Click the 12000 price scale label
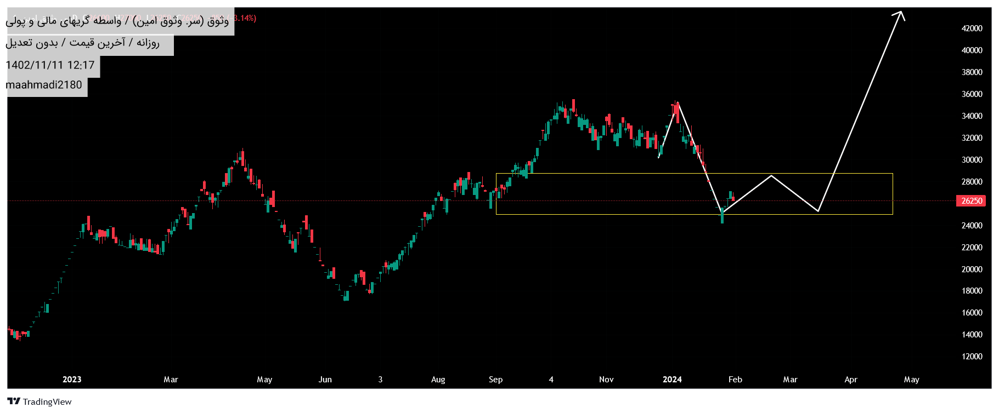Screen dimensions: 999x413 click(x=972, y=357)
